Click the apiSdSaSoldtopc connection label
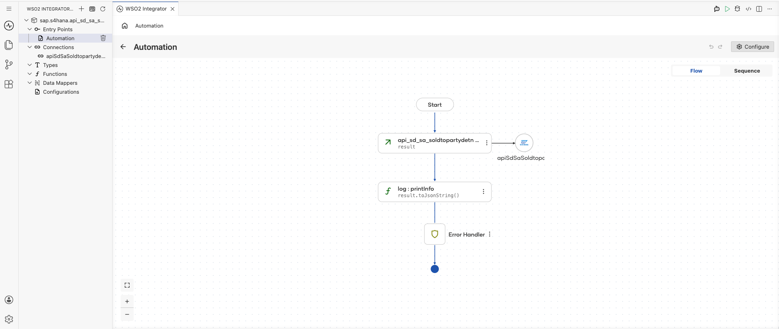The height and width of the screenshot is (329, 779). [x=521, y=158]
